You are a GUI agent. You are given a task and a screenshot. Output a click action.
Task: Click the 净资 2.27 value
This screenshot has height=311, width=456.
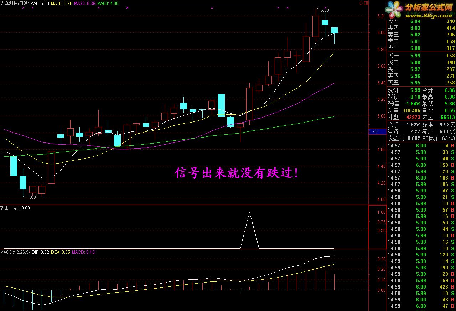pyautogui.click(x=415, y=131)
